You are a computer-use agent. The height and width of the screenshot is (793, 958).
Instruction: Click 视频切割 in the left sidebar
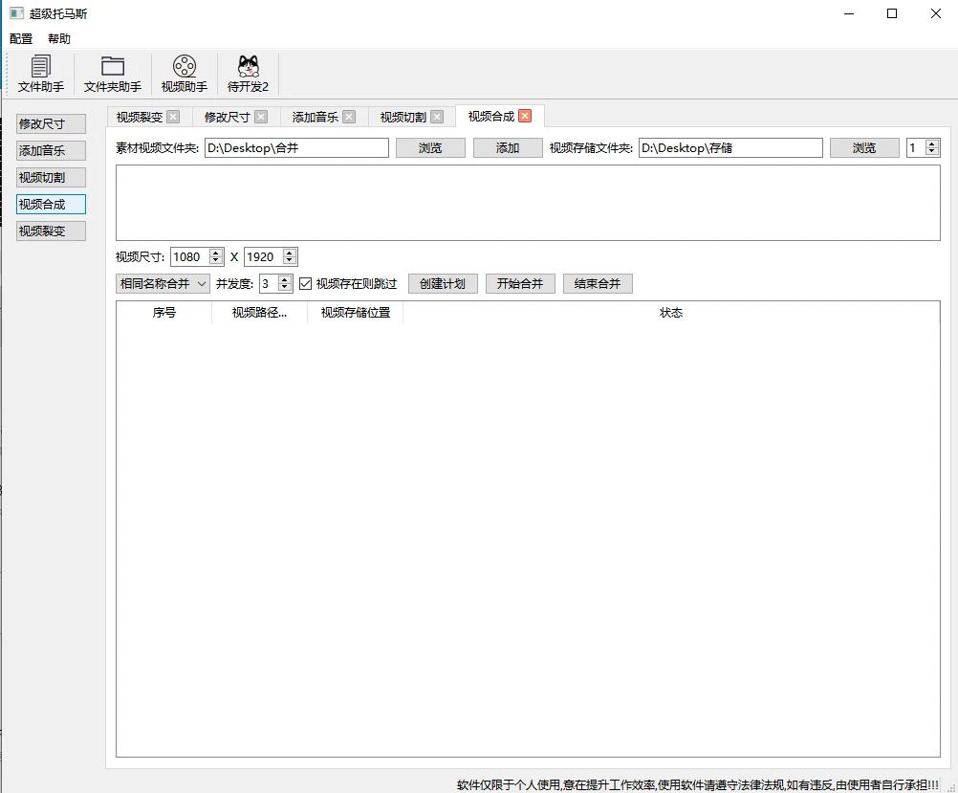click(x=52, y=177)
